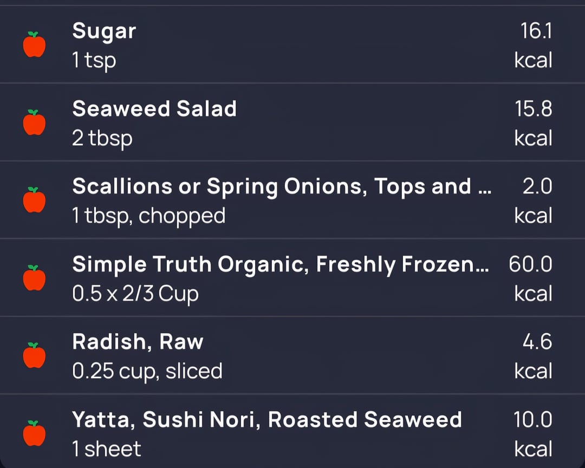The image size is (585, 468).
Task: Tap the 60.0 kcal value
Action: click(x=530, y=265)
